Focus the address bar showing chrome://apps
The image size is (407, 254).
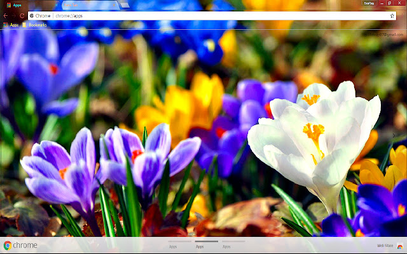(x=212, y=16)
